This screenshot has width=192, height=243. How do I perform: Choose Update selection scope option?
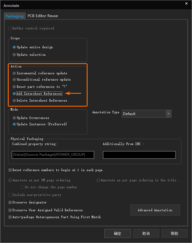pyautogui.click(x=14, y=55)
